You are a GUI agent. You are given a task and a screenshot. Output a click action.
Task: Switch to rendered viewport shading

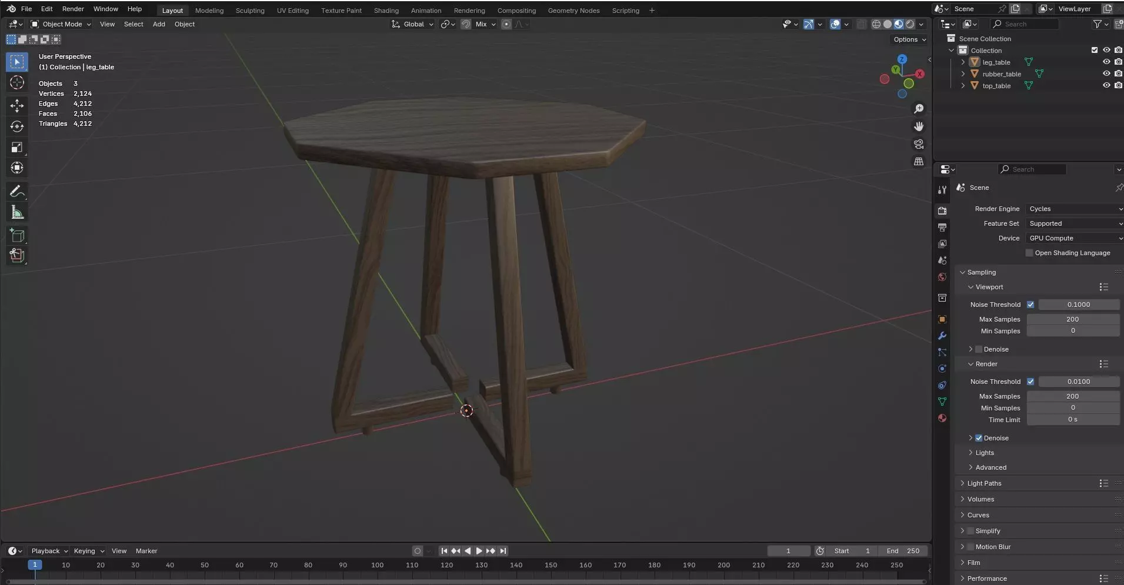tap(910, 24)
